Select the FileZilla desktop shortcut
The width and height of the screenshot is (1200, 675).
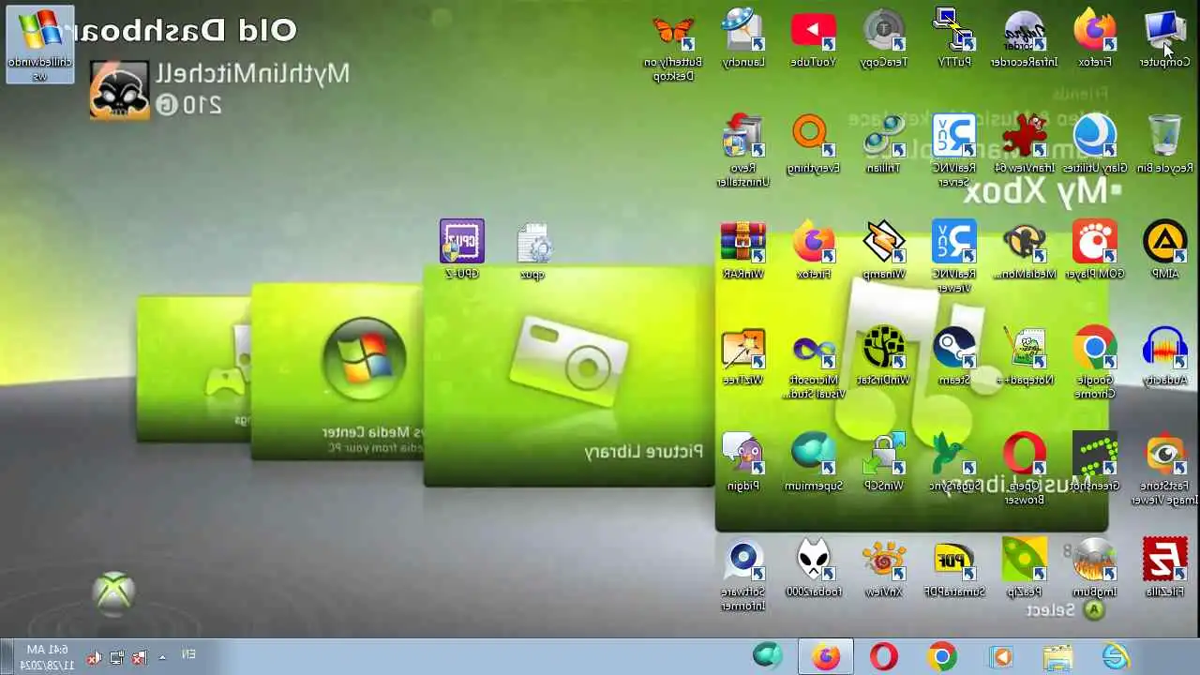[x=1165, y=568]
